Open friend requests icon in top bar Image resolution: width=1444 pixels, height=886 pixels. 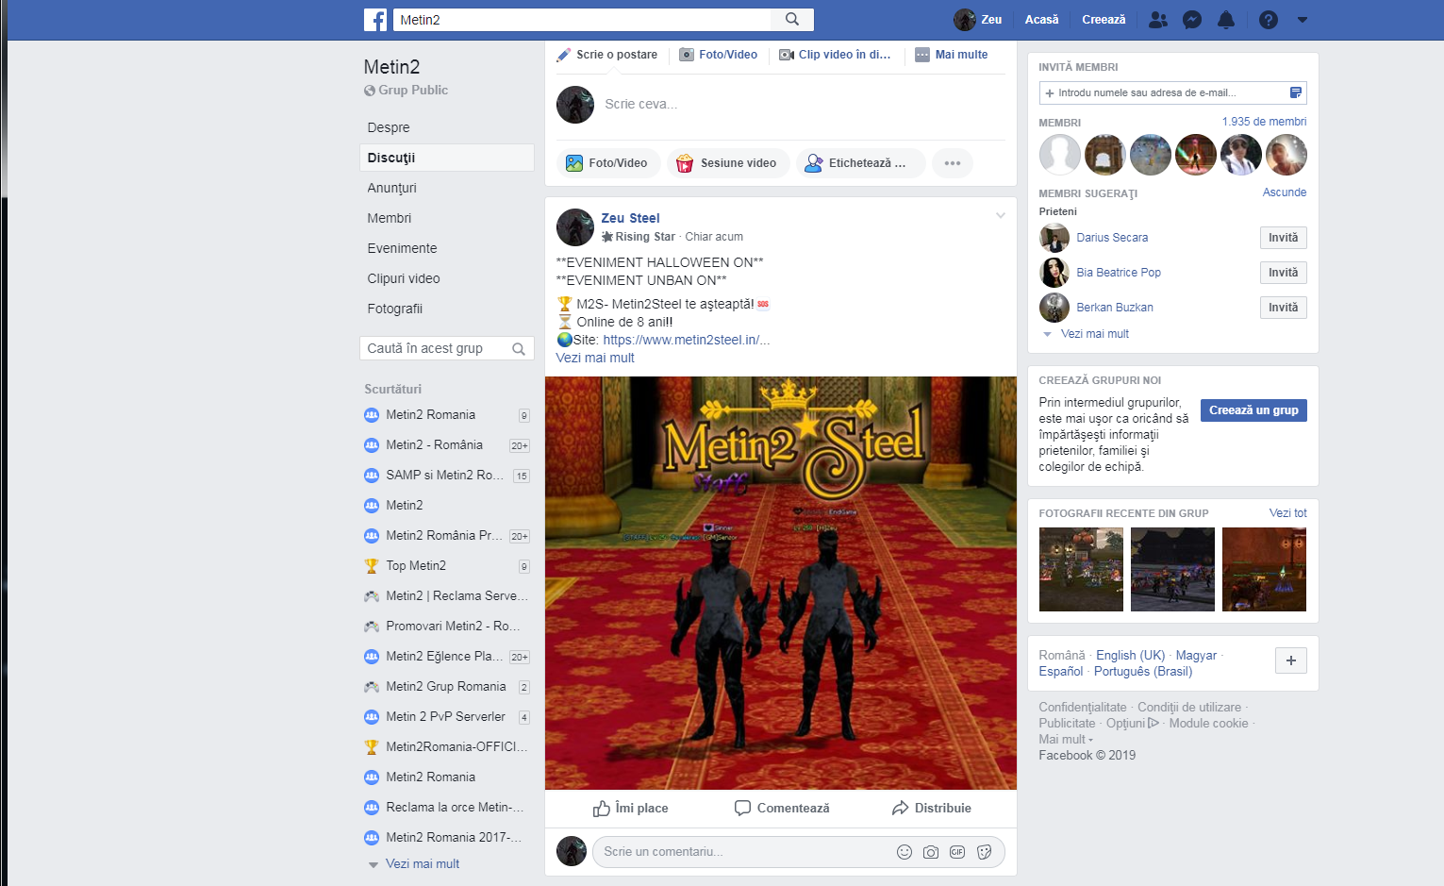point(1158,20)
